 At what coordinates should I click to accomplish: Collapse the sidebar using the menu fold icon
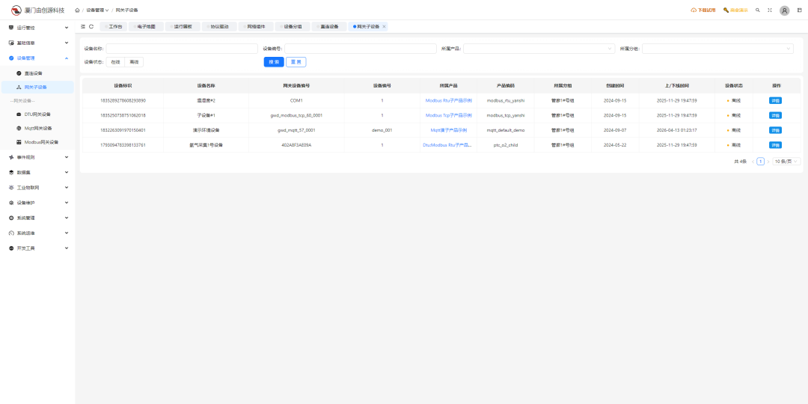pos(83,26)
